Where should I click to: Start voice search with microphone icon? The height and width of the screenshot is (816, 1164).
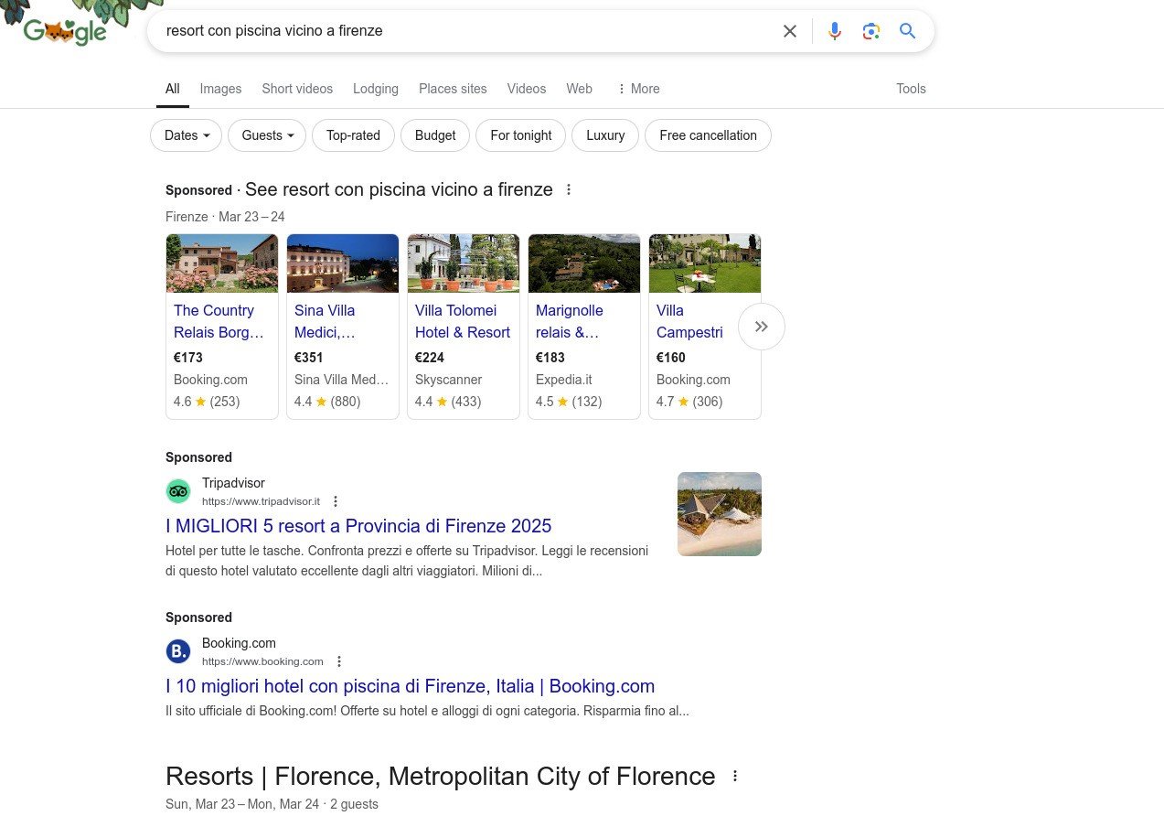pos(835,31)
